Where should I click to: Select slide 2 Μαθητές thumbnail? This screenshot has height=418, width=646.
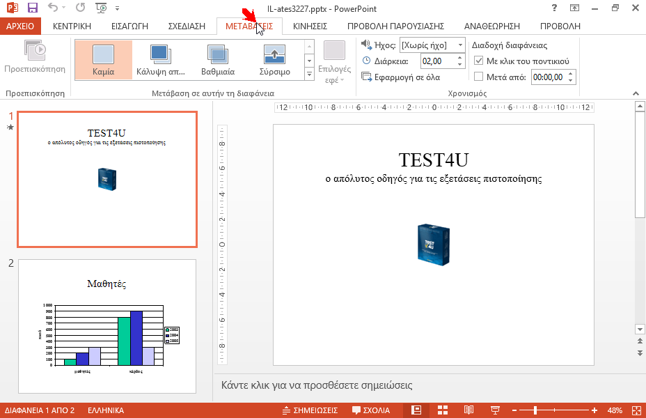coord(107,326)
